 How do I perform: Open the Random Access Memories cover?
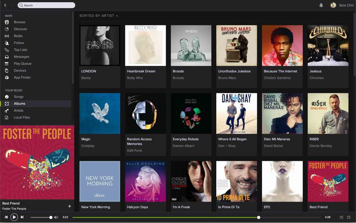146,114
